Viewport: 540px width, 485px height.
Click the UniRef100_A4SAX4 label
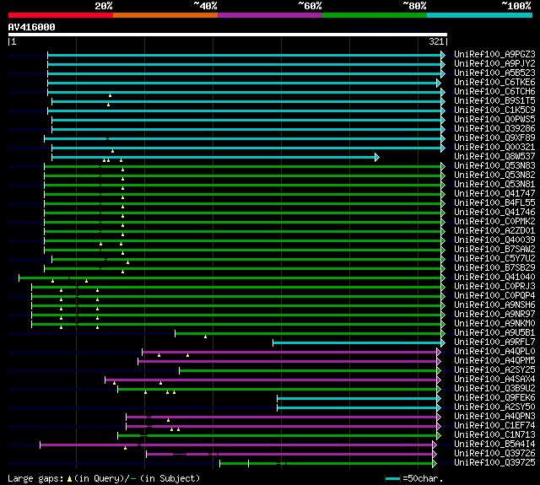494,380
